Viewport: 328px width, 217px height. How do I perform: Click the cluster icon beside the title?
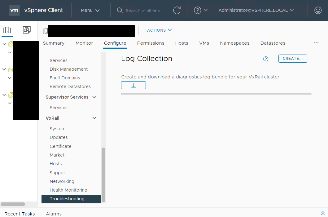point(45,31)
